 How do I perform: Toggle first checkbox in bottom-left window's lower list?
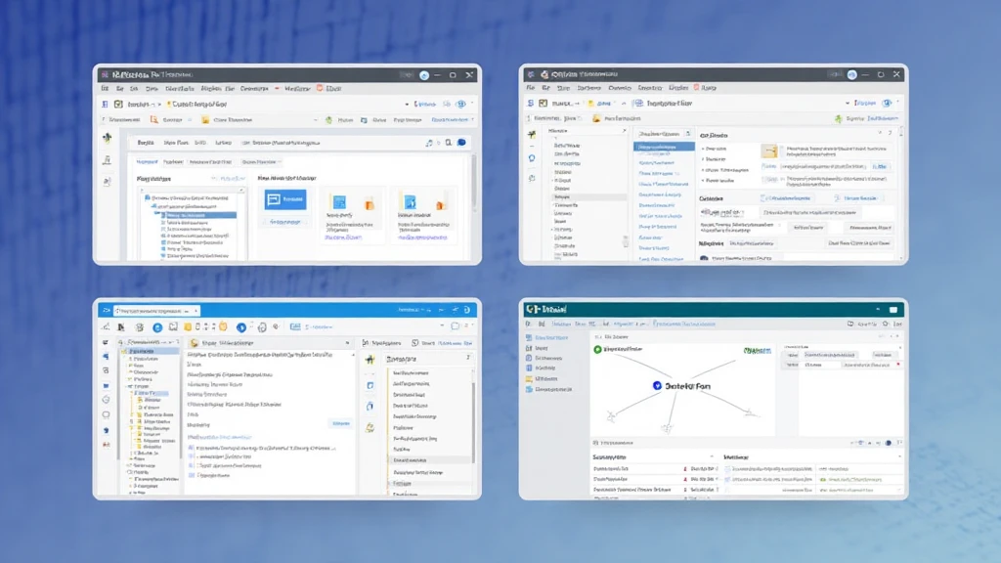[191, 447]
